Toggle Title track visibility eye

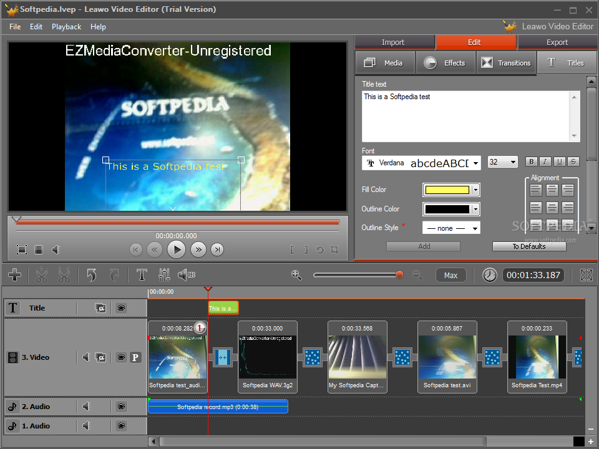coord(121,307)
